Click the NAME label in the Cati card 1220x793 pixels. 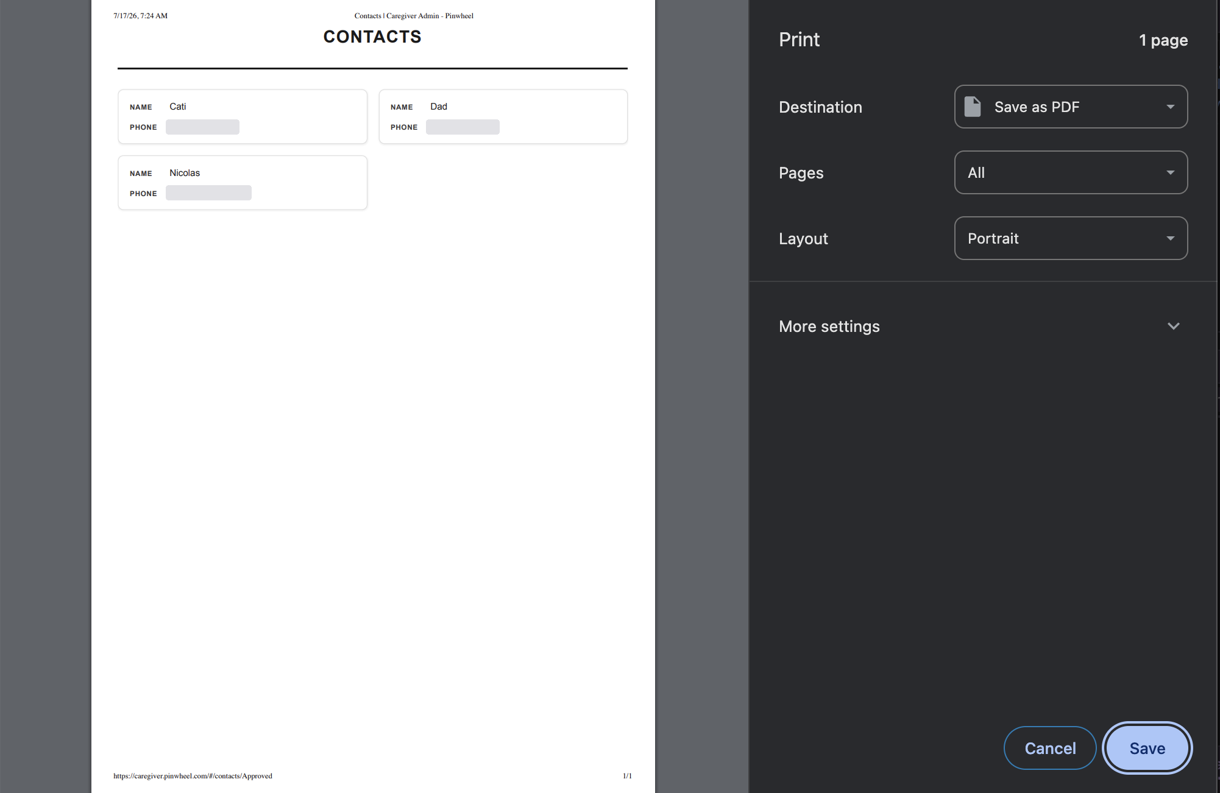click(141, 107)
